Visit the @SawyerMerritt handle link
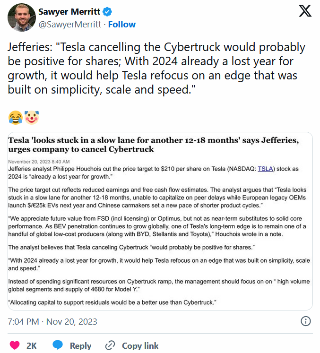The image size is (320, 353). (x=70, y=25)
